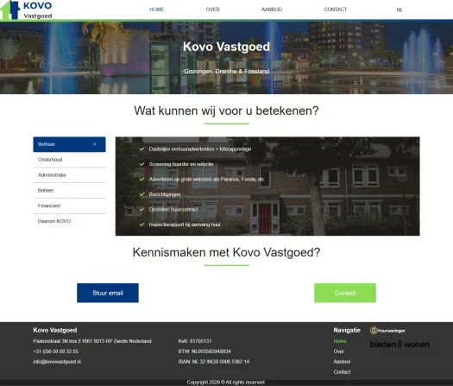The width and height of the screenshot is (453, 386).
Task: Go to the AANBOD menu item
Action: 272,9
